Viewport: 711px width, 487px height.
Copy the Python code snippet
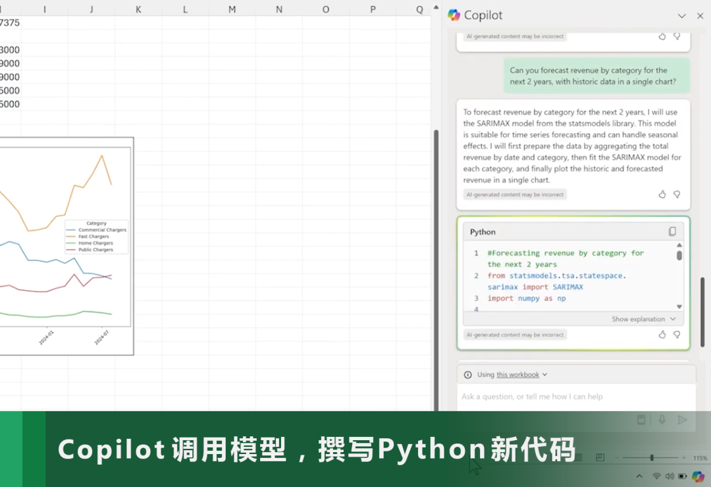(x=672, y=231)
